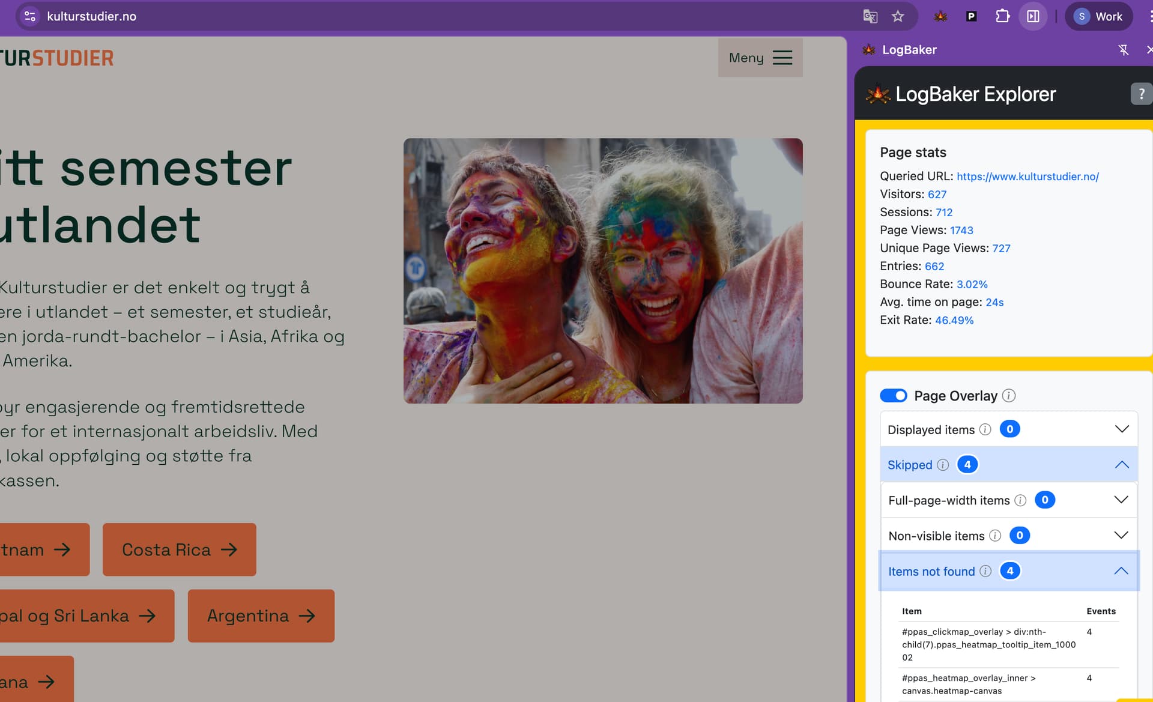Click the Skipped count badge 4

coord(967,464)
